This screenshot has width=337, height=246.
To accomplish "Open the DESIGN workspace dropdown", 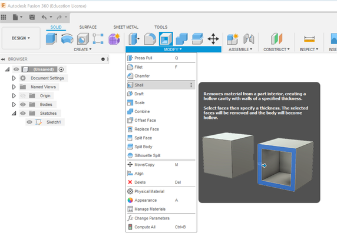I will 21,38.
